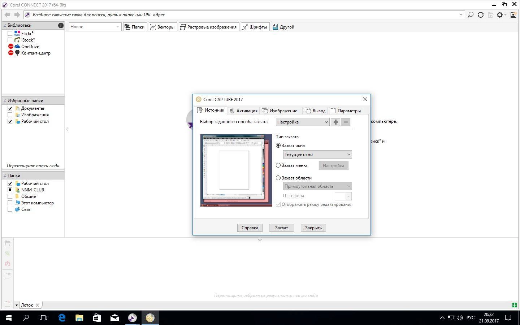Click the green add tray icon

pyautogui.click(x=515, y=305)
